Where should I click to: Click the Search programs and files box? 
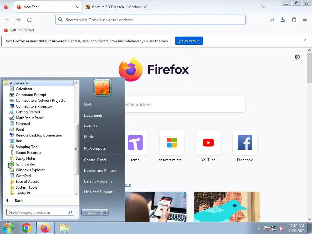[40, 212]
